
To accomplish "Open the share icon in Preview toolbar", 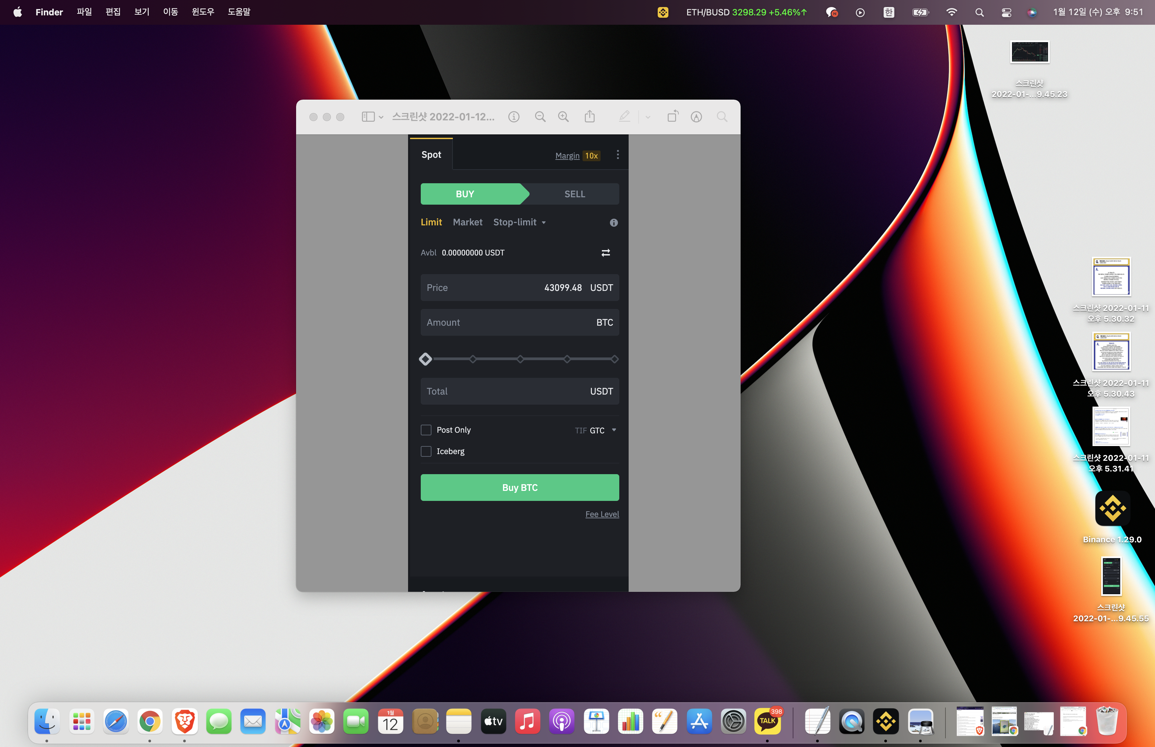I will point(590,117).
